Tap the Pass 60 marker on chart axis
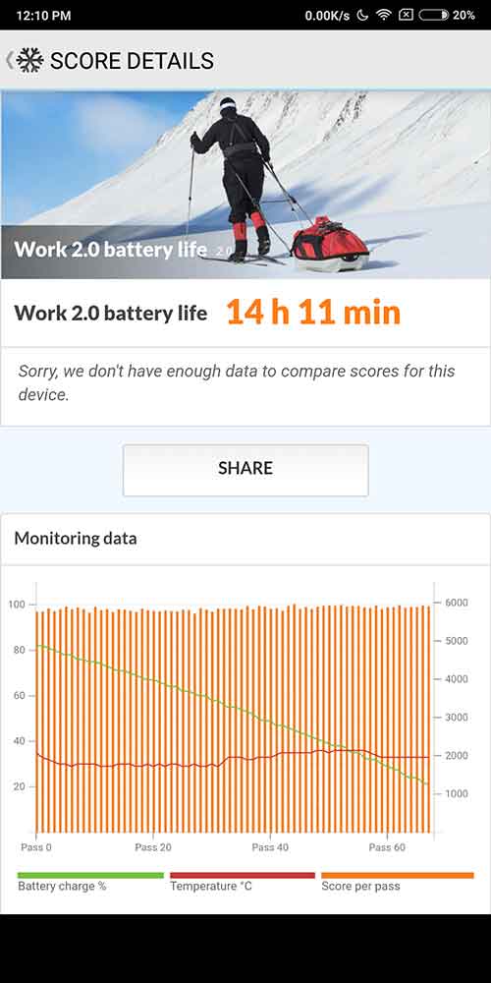The width and height of the screenshot is (491, 983). 387,847
